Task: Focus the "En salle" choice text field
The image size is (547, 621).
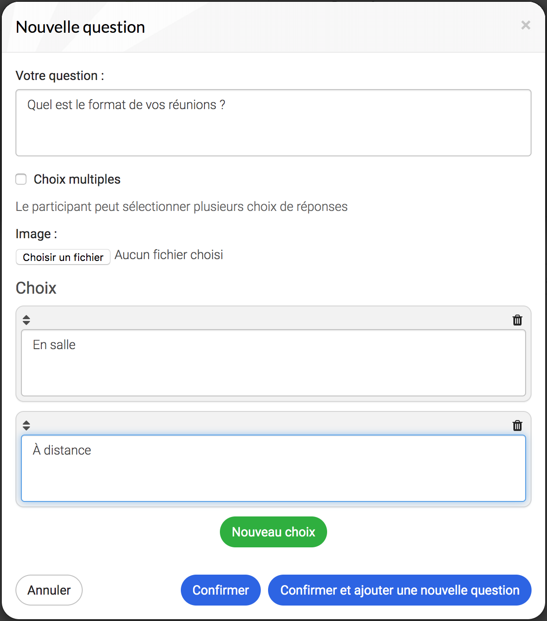Action: pos(273,363)
